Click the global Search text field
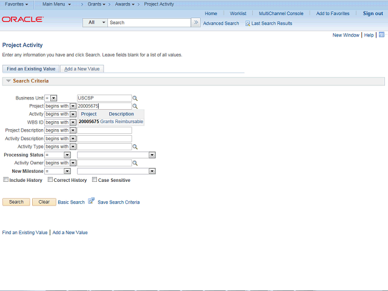This screenshot has height=291, width=388. click(x=149, y=22)
